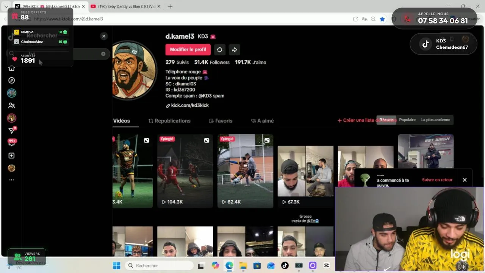The image size is (485, 273).
Task: Click the d.kamel3 profile avatar picture
Action: tap(135, 71)
